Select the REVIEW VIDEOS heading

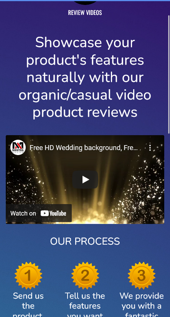click(x=85, y=13)
